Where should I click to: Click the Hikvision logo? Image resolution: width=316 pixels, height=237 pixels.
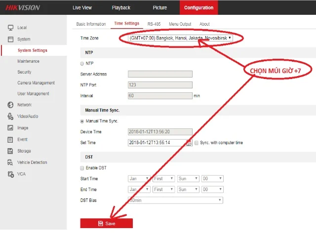click(23, 8)
